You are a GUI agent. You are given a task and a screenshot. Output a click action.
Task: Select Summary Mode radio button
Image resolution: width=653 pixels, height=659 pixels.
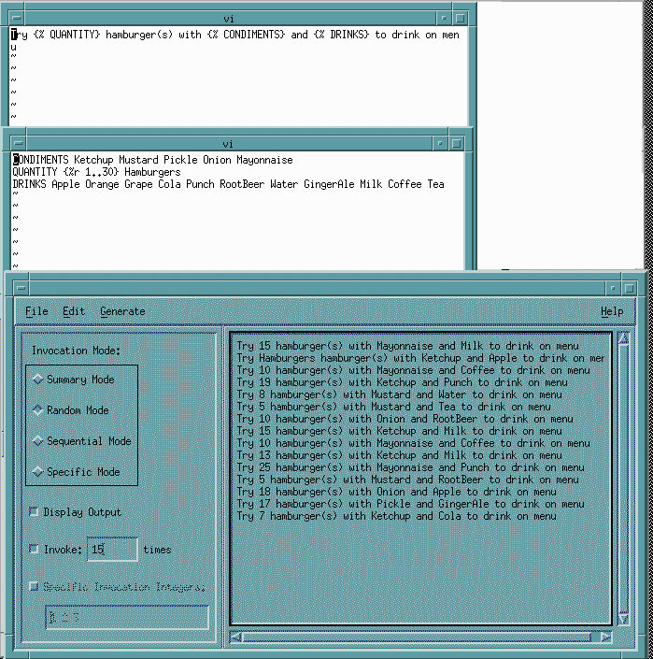[38, 380]
